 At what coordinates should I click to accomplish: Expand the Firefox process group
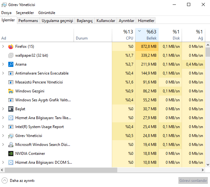(3, 47)
